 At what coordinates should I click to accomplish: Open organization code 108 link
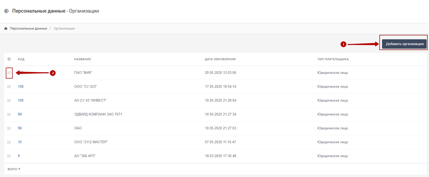click(21, 87)
